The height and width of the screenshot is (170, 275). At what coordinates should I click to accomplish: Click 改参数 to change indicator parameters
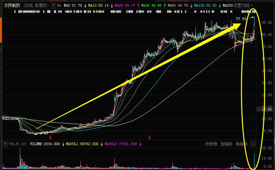click(211, 144)
